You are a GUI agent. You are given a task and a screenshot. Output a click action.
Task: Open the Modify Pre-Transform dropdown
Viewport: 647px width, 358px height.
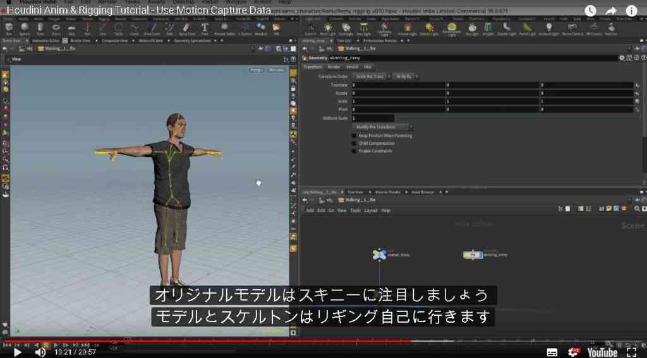pyautogui.click(x=382, y=127)
